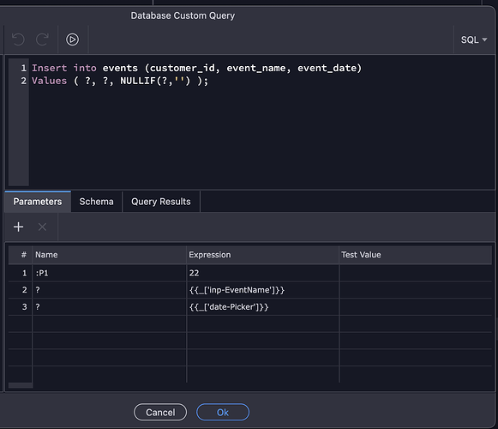498x429 pixels.
Task: Select the Parameters tab
Action: (38, 202)
